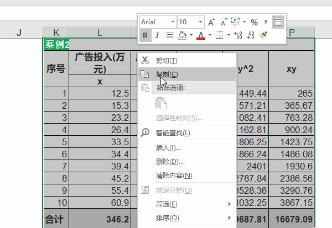The width and height of the screenshot is (332, 228).
Task: Click the xy cell 1930.6
Action: [292, 166]
